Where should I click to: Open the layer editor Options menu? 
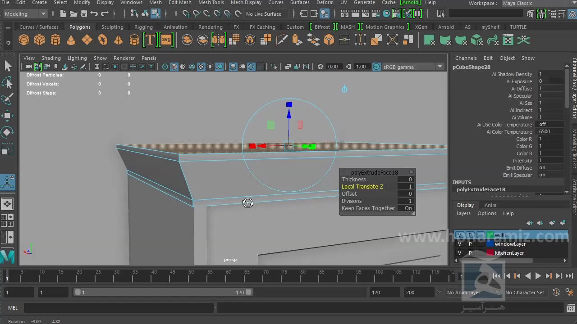coord(486,214)
